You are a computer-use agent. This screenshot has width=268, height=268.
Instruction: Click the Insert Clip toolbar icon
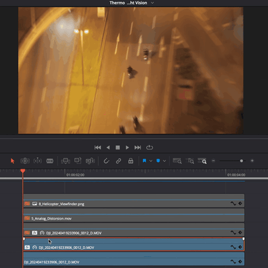66,161
